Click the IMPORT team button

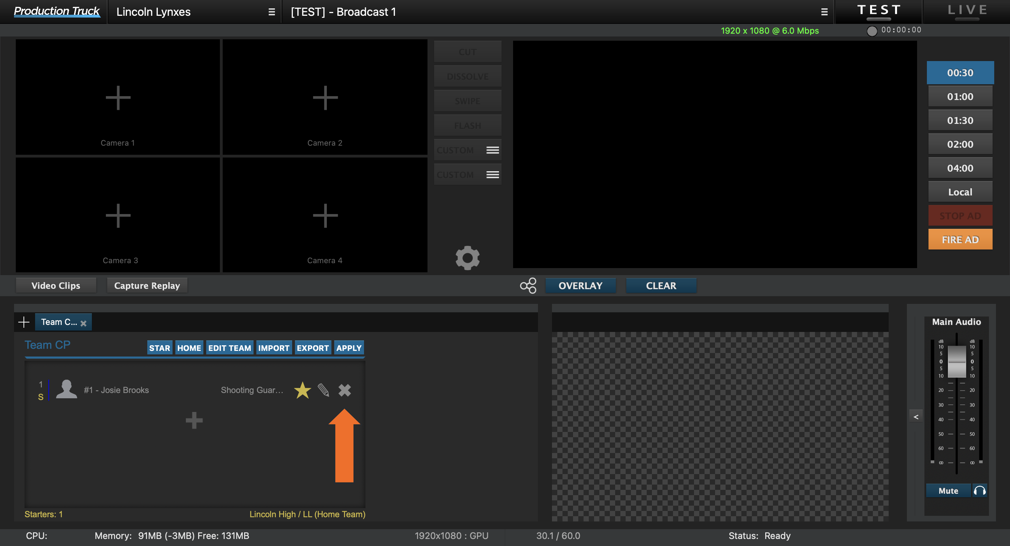click(274, 348)
